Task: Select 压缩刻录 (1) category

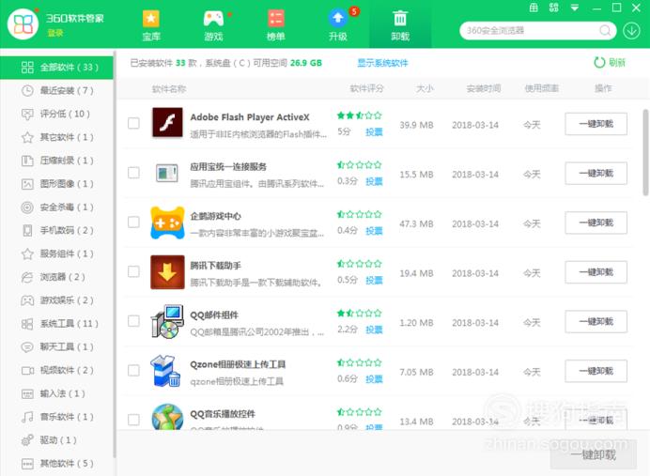Action: click(x=56, y=161)
